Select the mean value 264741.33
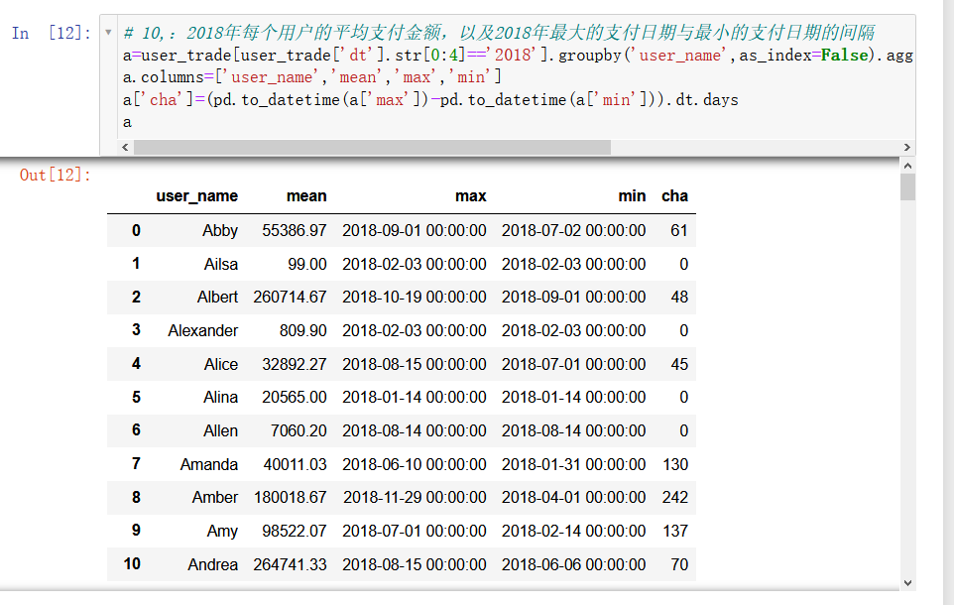The height and width of the screenshot is (605, 954). point(291,564)
